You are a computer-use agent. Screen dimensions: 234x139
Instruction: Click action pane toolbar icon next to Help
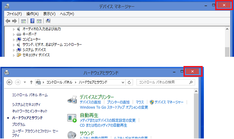pyautogui.click(x=39, y=21)
